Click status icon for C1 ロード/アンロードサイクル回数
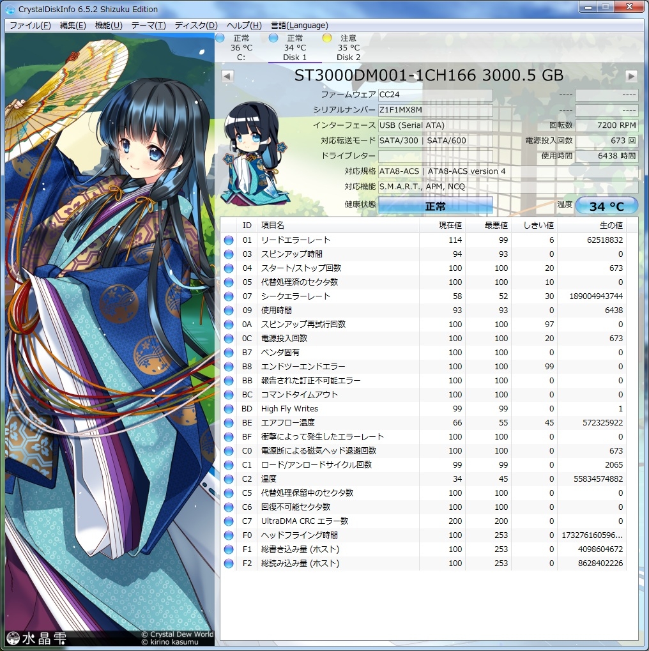This screenshot has width=649, height=651. [x=229, y=465]
